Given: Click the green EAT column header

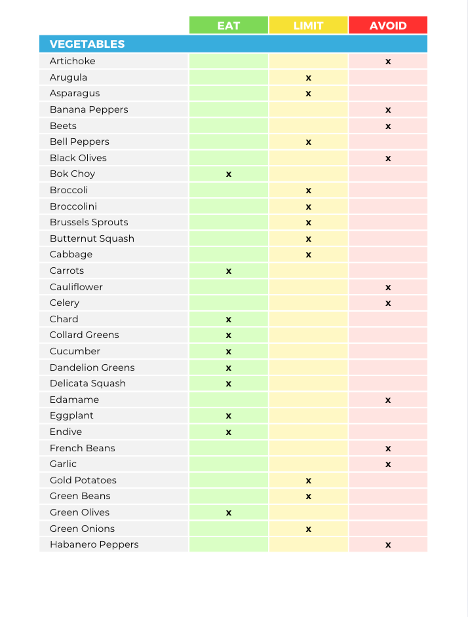Looking at the screenshot, I should point(229,26).
